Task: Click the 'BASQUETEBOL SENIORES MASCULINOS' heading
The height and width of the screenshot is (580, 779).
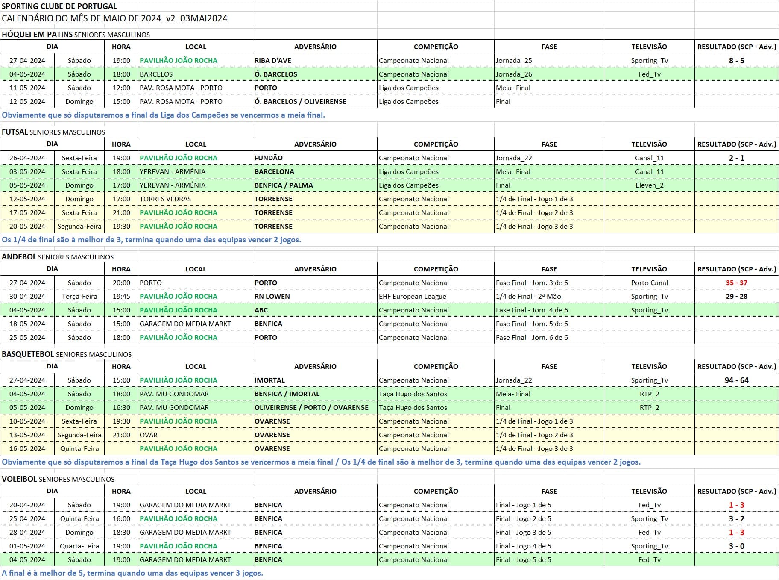Action: 67,354
